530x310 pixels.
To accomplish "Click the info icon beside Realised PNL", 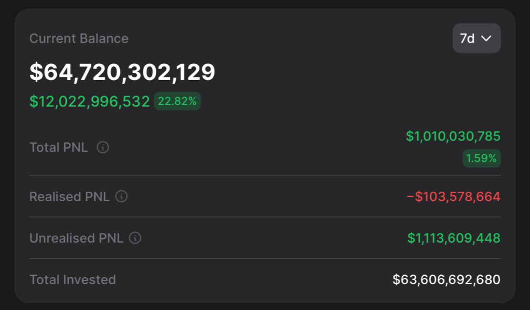I will click(x=121, y=196).
